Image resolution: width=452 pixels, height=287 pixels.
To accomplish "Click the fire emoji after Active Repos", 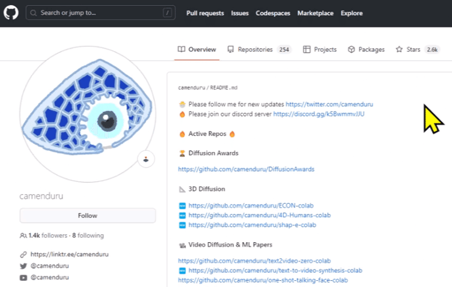I will (x=232, y=134).
